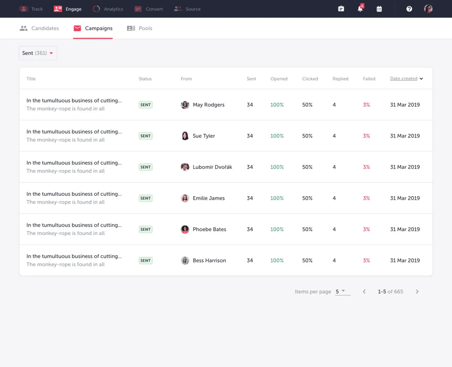Image resolution: width=452 pixels, height=367 pixels.
Task: Click the help question mark icon
Action: (409, 9)
